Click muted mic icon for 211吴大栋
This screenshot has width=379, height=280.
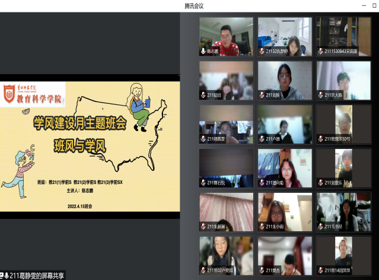(x=320, y=95)
